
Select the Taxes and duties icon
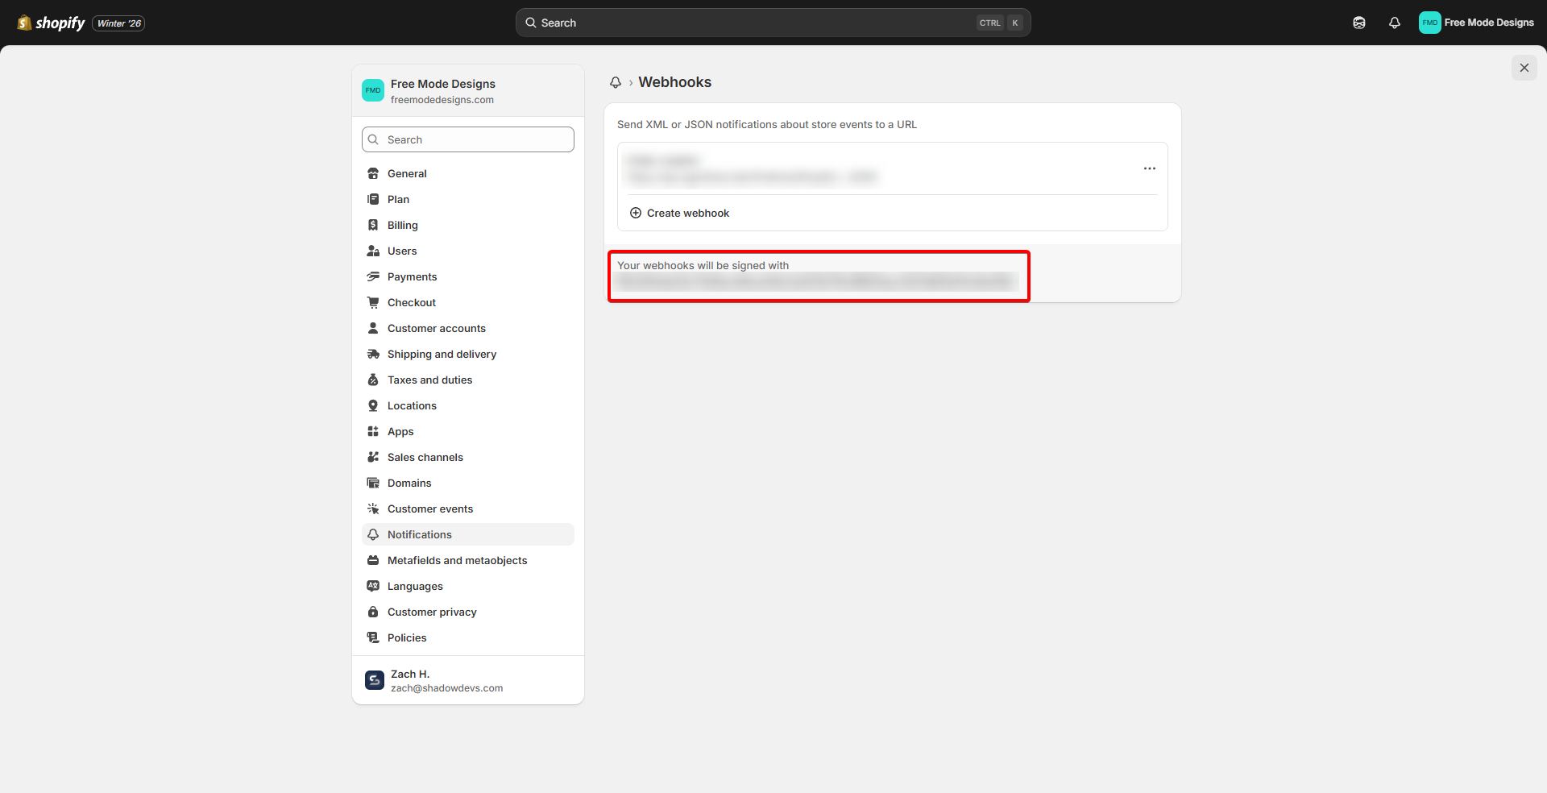(x=372, y=380)
